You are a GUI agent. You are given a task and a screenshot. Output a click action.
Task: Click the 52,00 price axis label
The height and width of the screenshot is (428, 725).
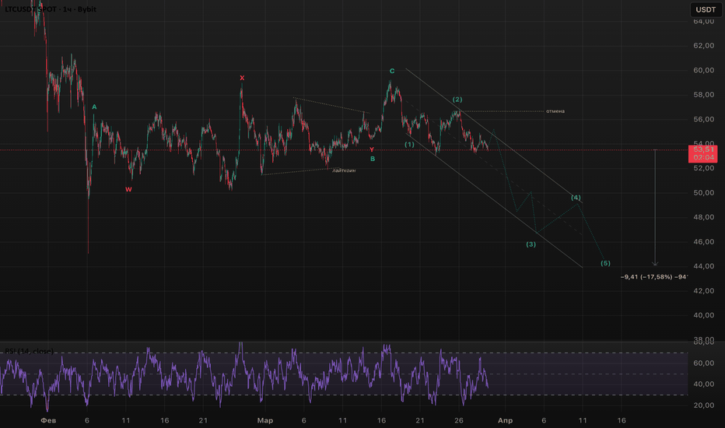coord(704,168)
